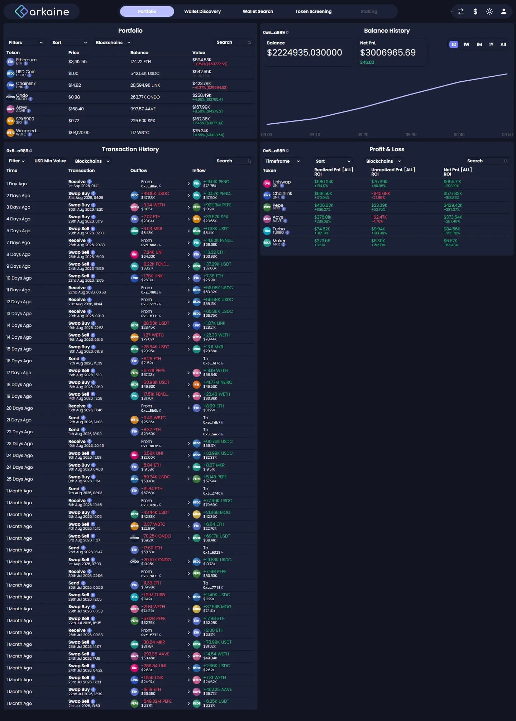Screen dimensions: 516x721
Task: Click the -$40.68K Chainlink unrealized PnL
Action: click(x=381, y=194)
